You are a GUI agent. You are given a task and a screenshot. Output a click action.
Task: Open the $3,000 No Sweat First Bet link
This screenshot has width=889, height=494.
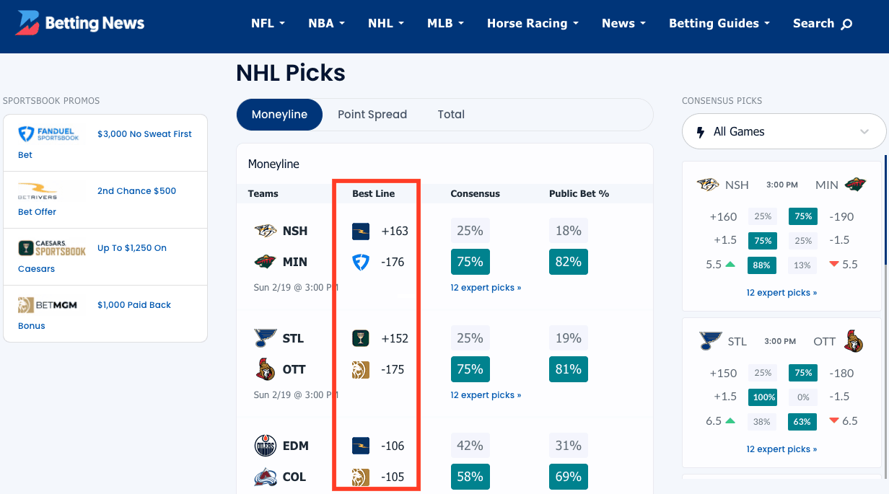coord(144,134)
